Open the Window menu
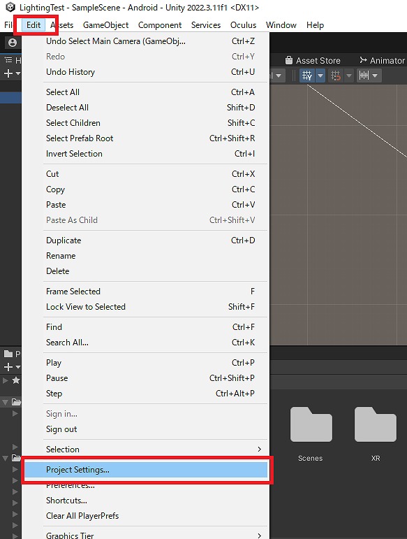The height and width of the screenshot is (539, 407). tap(281, 25)
